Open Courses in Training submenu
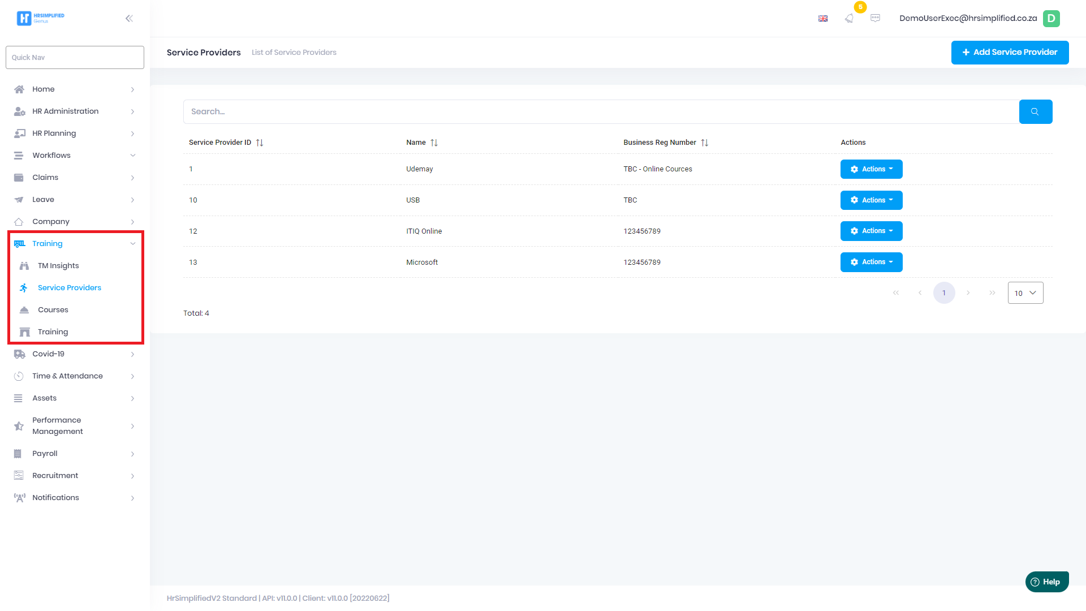The image size is (1086, 611). [53, 310]
